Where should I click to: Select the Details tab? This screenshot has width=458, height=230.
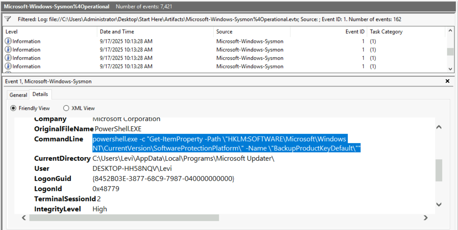coord(41,94)
